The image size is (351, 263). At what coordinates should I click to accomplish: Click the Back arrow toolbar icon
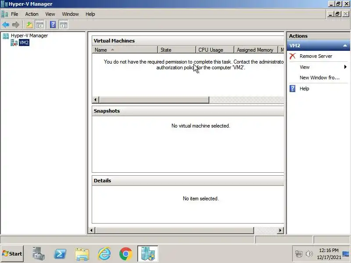click(6, 25)
